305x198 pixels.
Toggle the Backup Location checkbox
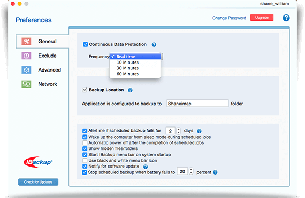point(85,90)
